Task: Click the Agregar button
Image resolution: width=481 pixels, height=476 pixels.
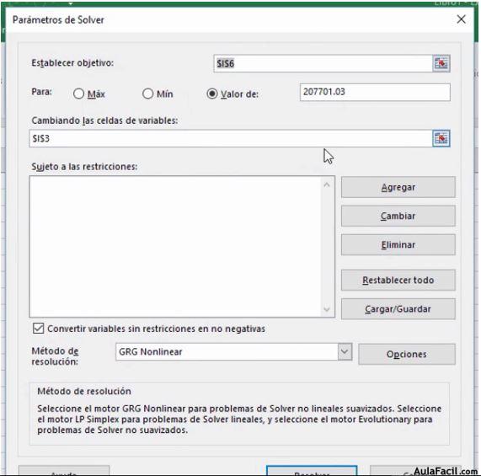Action: [398, 187]
